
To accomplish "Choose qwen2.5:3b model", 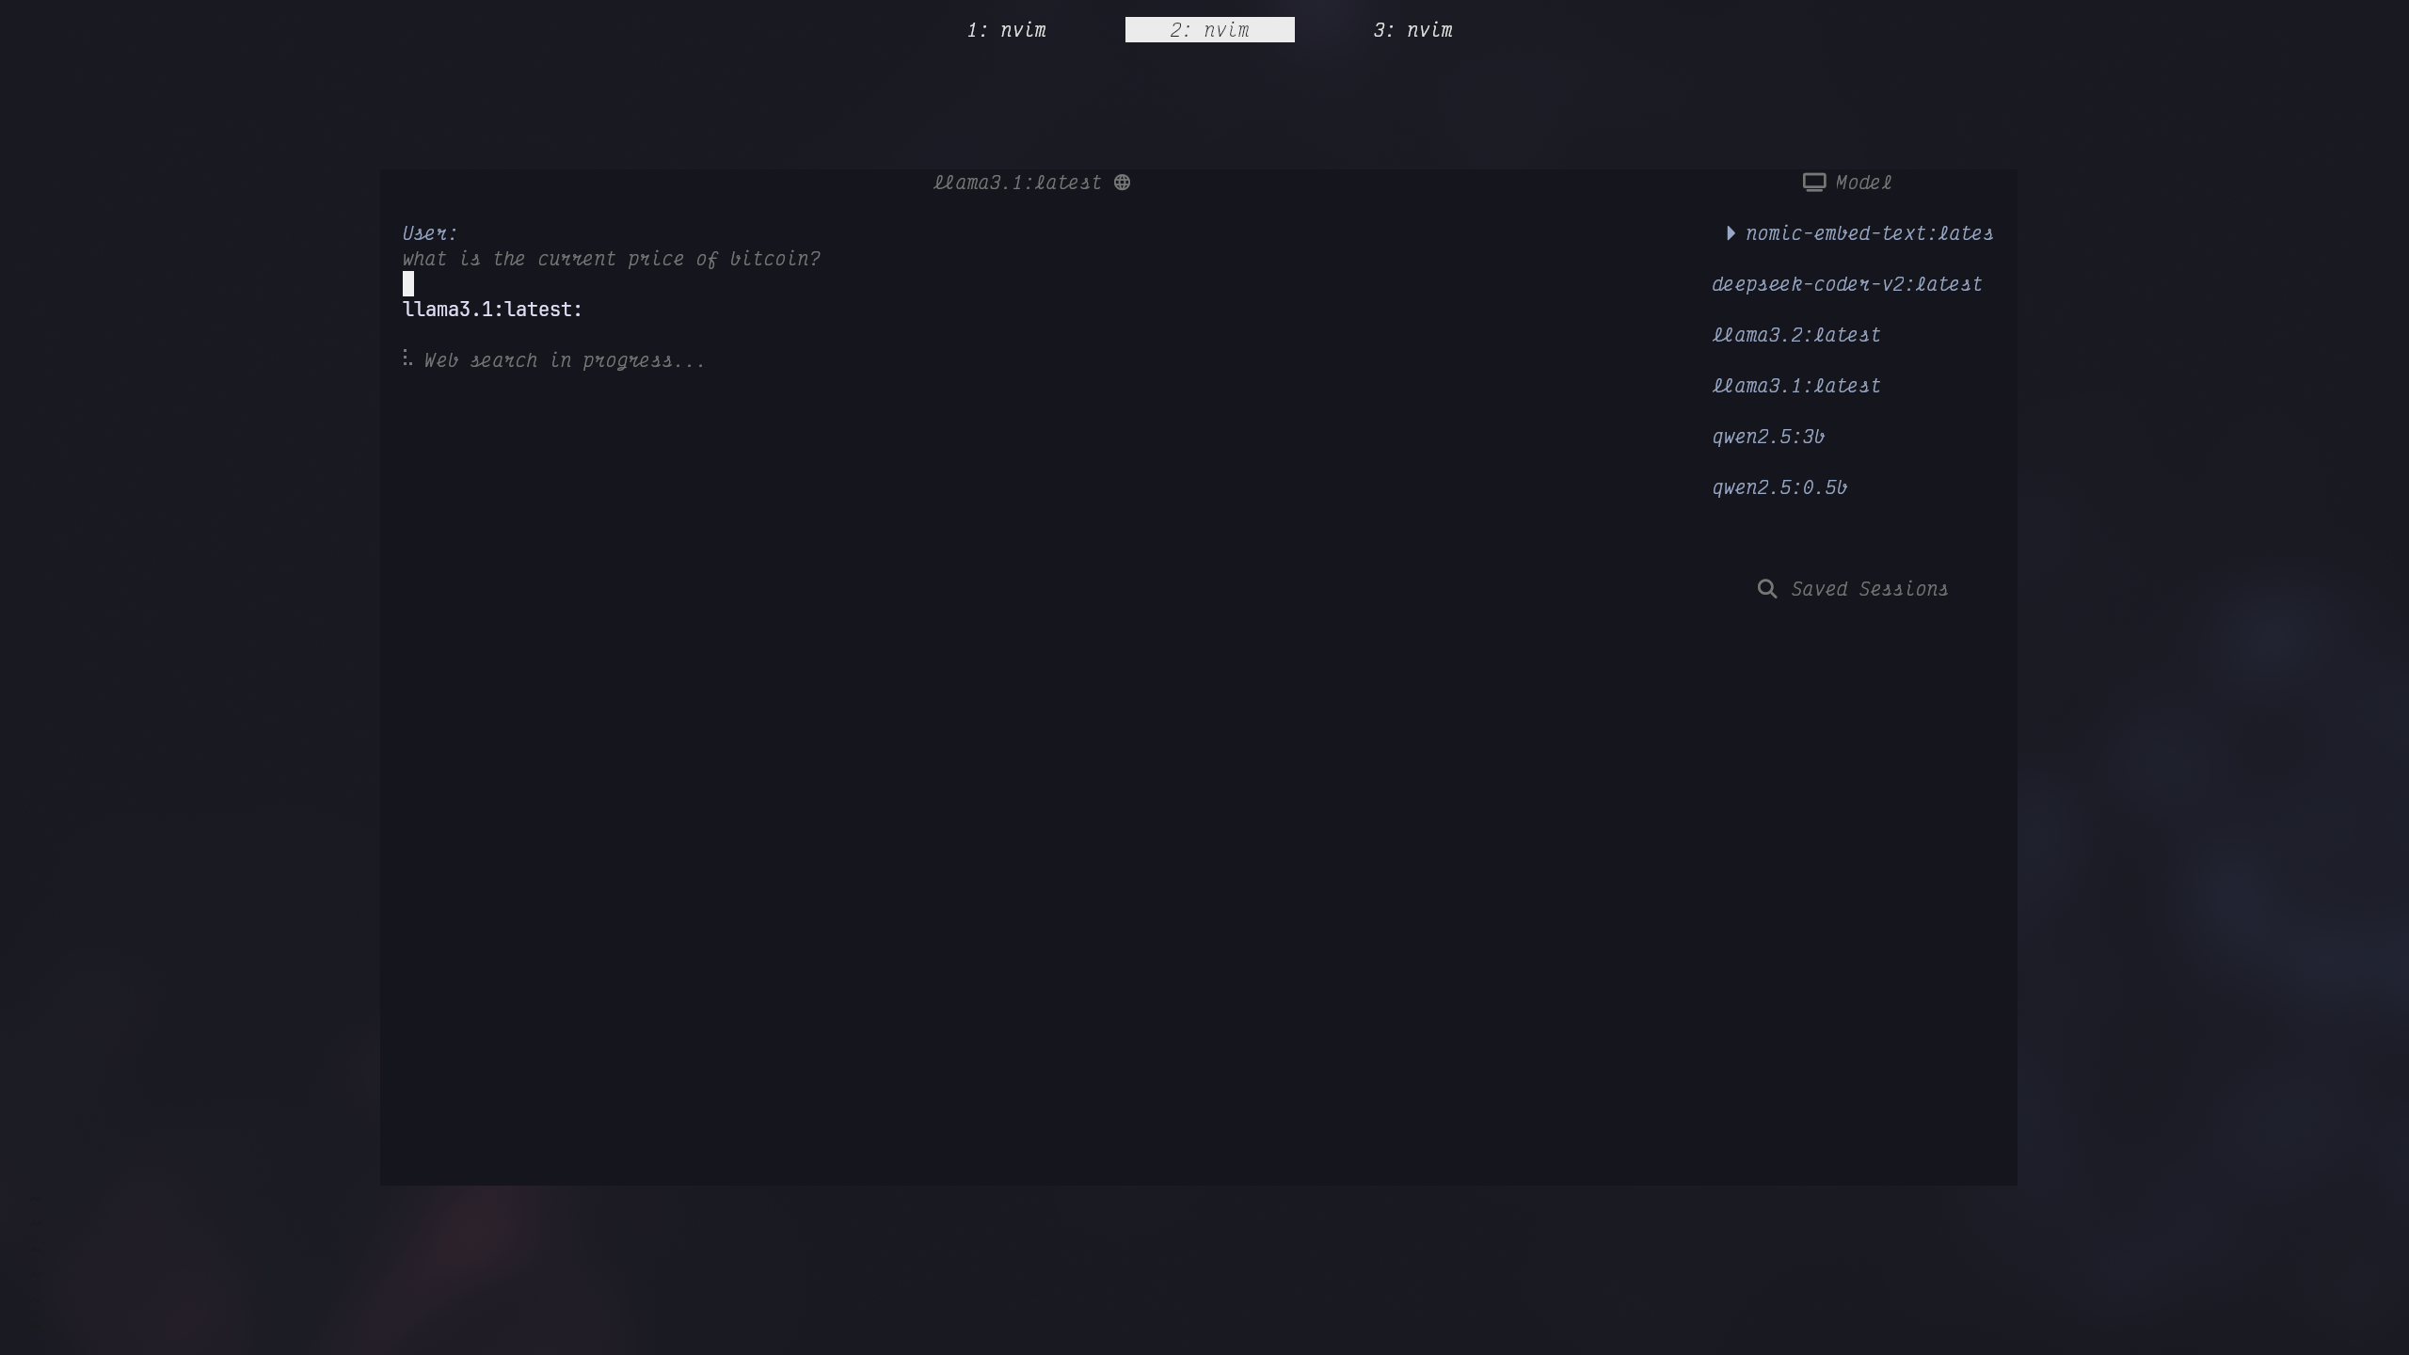I will (1767, 437).
